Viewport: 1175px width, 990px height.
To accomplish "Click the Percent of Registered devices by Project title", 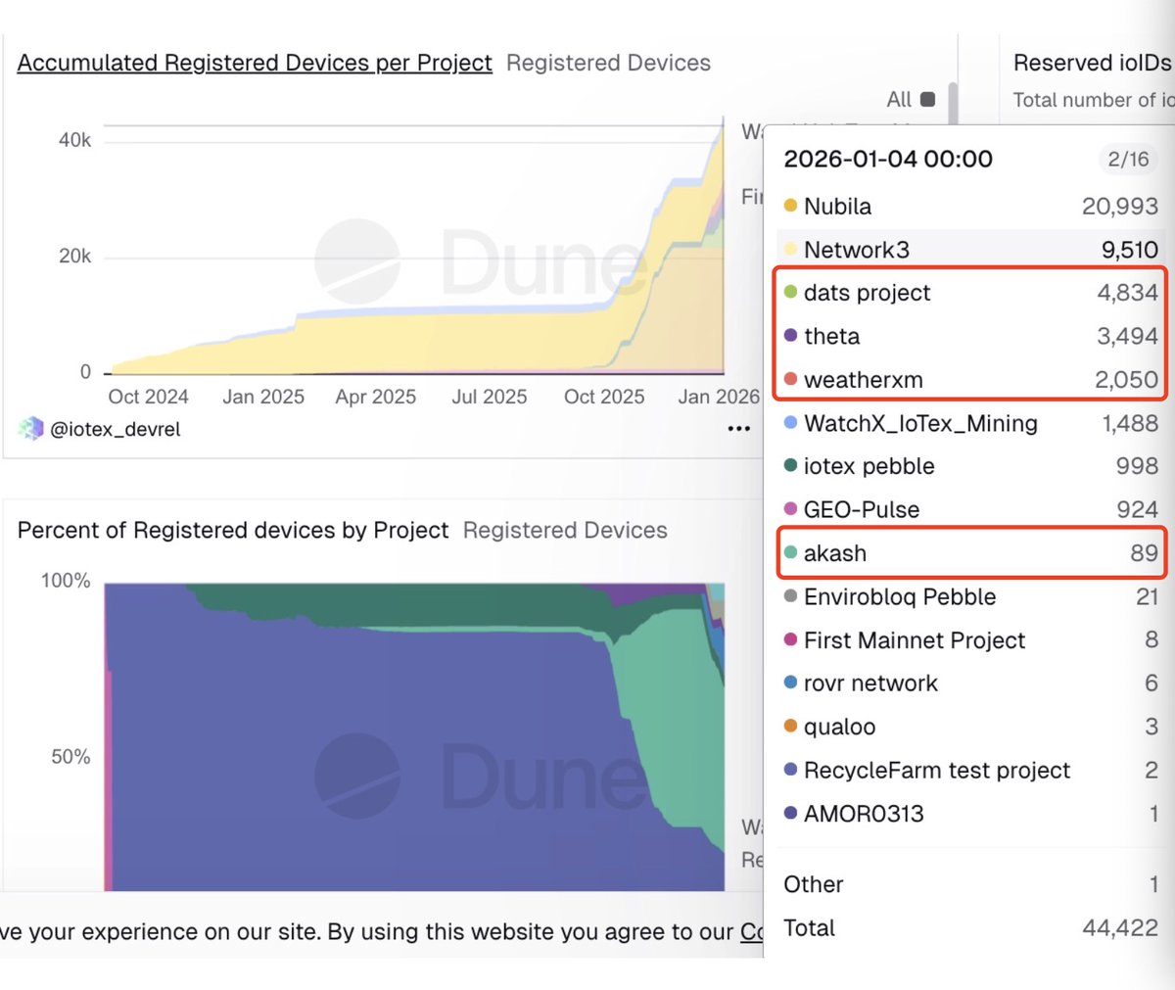I will [x=233, y=530].
